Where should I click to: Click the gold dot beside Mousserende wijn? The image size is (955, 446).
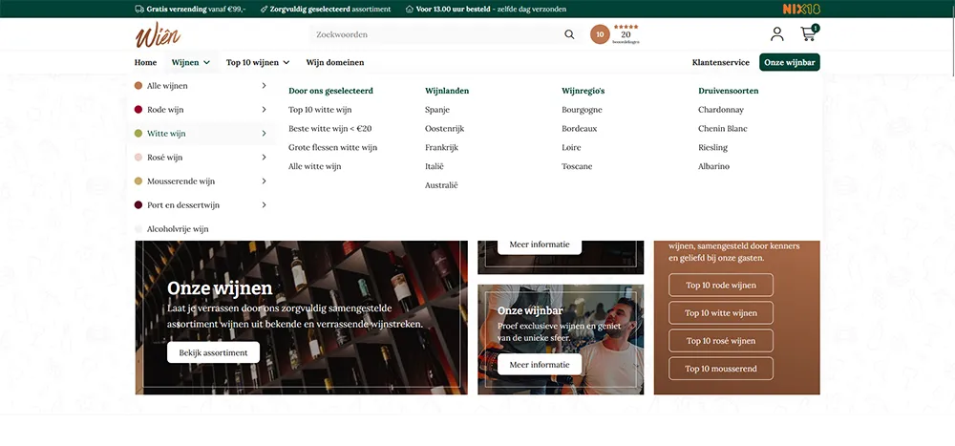pos(138,181)
